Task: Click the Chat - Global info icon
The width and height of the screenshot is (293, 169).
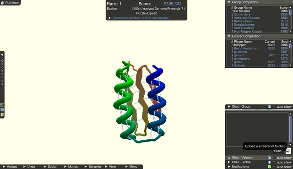Action: coord(269,162)
